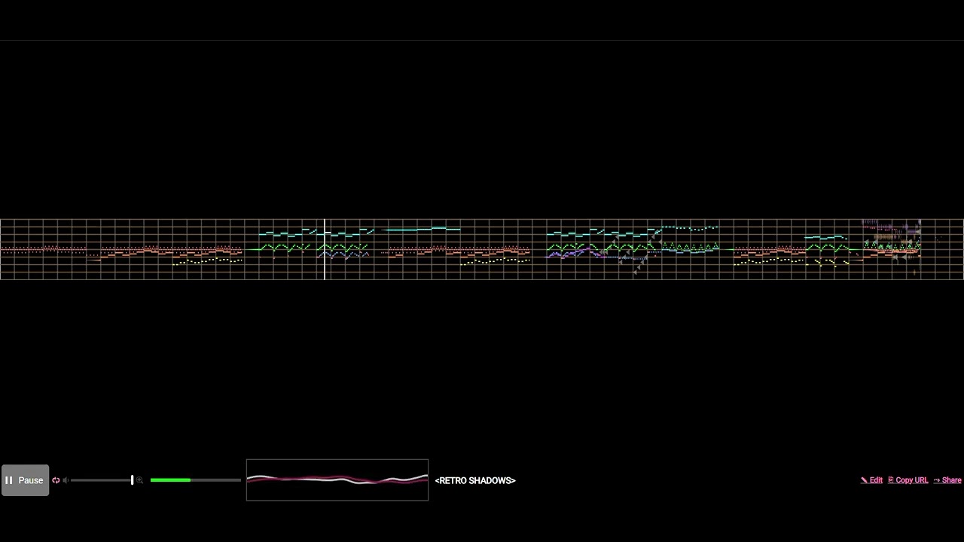The width and height of the screenshot is (964, 542).
Task: Click the oscilloscope waveform display
Action: click(337, 480)
